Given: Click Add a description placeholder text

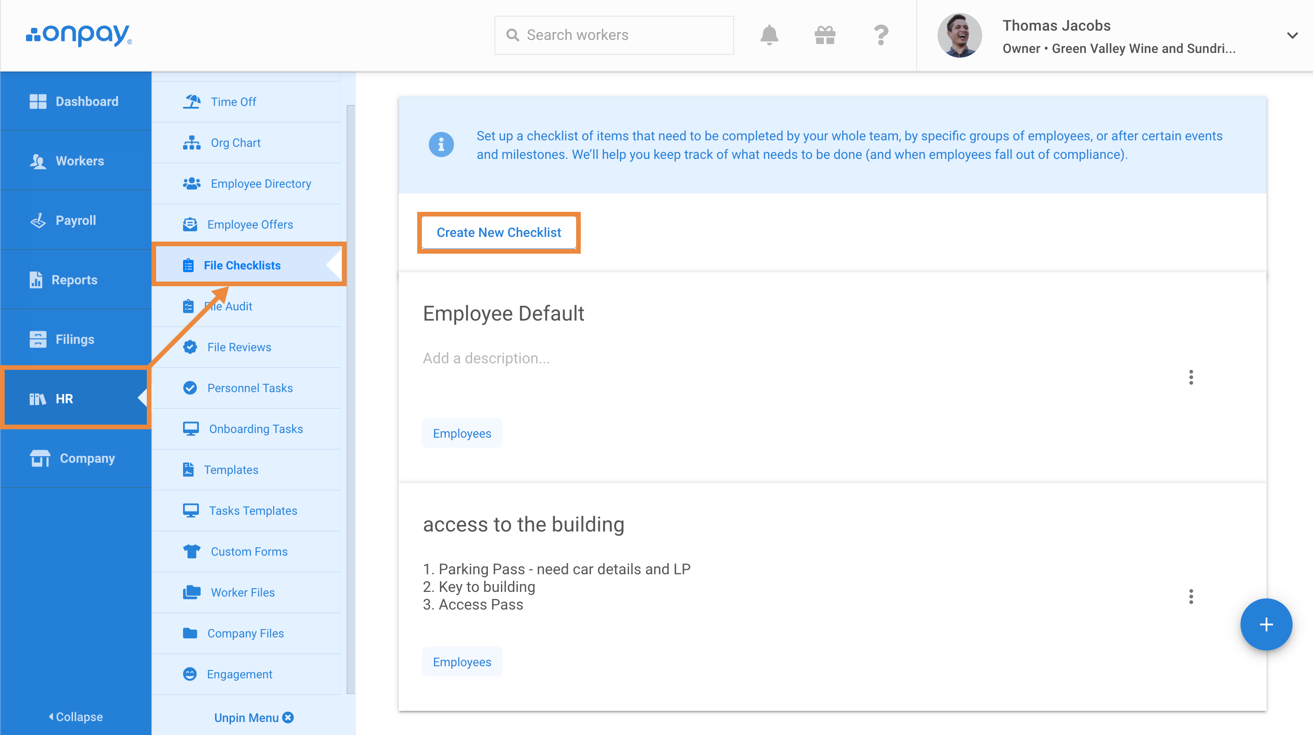Looking at the screenshot, I should (486, 358).
